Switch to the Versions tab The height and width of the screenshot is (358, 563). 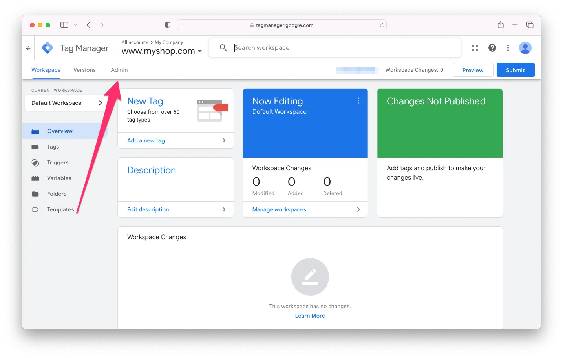(x=84, y=70)
